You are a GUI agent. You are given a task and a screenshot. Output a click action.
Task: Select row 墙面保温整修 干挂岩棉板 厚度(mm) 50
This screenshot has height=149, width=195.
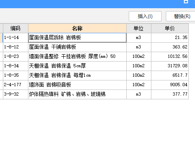point(77,57)
